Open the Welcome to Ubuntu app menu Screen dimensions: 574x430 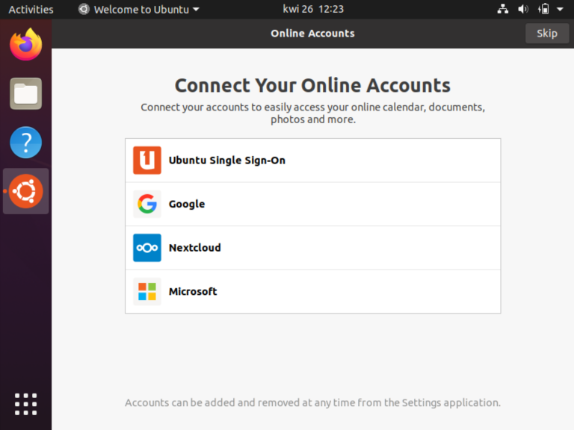coord(139,9)
